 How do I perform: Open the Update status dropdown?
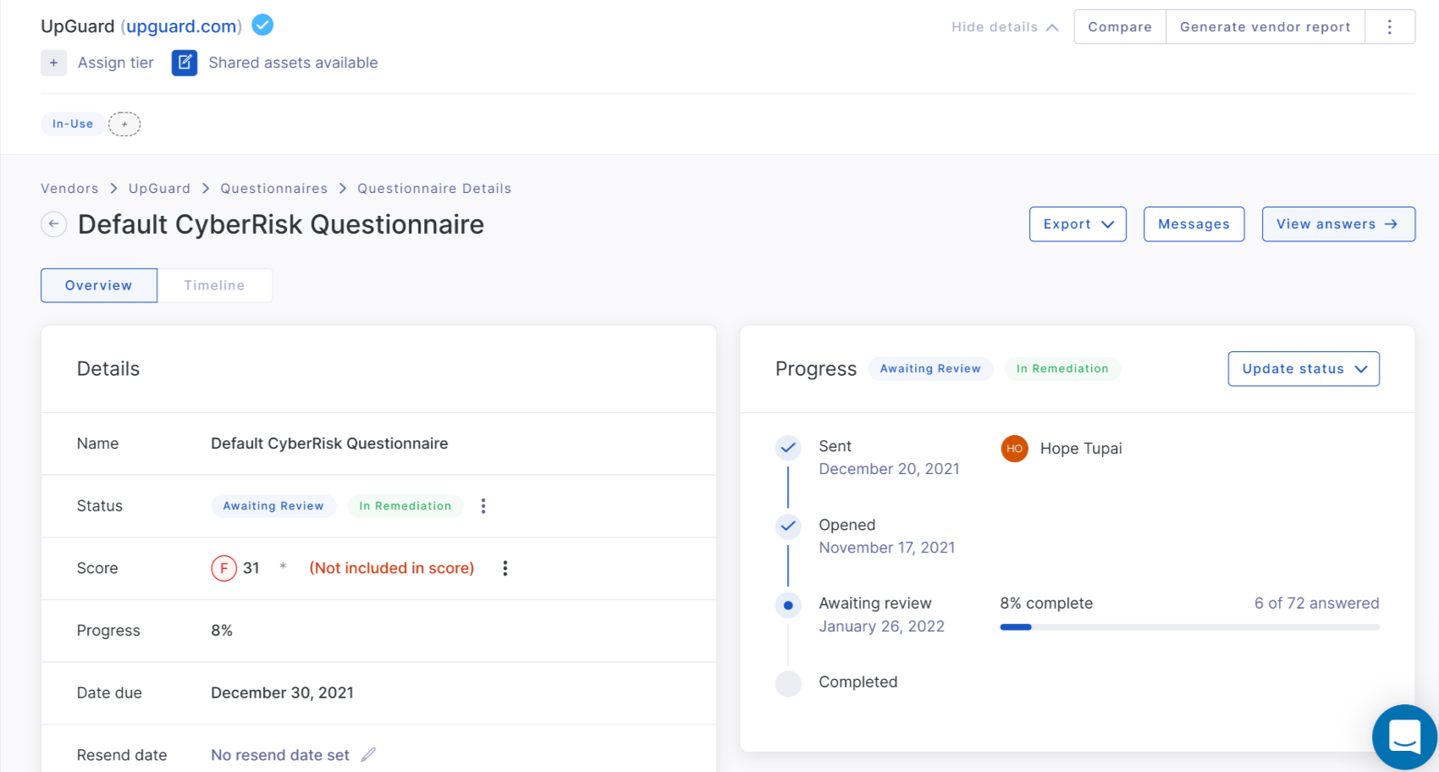click(1304, 369)
